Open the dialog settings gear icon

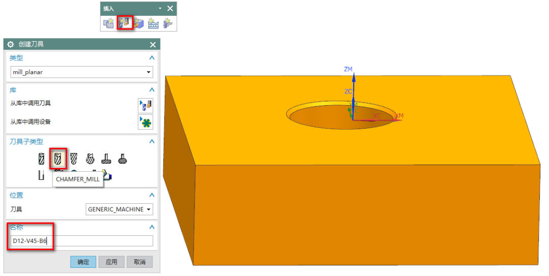10,45
